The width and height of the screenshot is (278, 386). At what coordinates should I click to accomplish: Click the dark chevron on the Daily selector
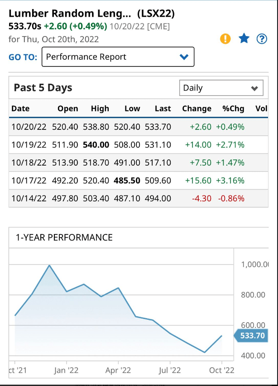coord(255,87)
